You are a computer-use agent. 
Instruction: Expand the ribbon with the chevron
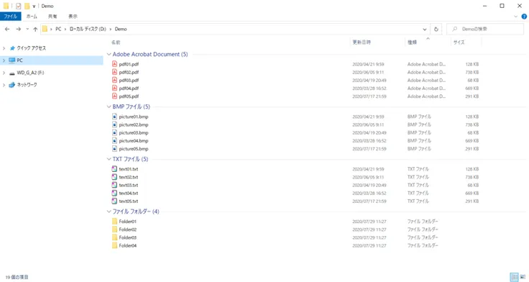click(515, 17)
